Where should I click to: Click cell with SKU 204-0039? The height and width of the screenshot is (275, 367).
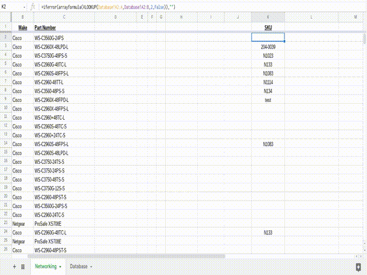tap(268, 47)
